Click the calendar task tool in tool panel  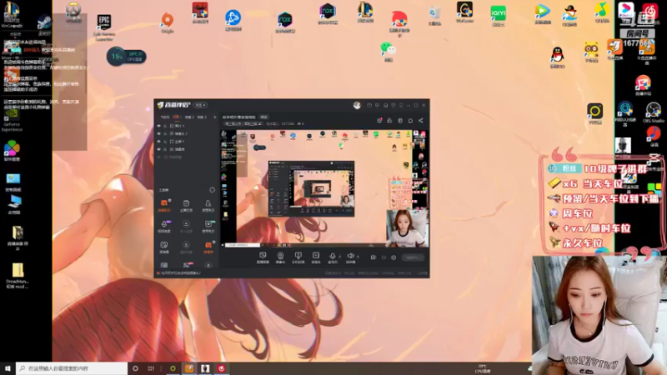point(186,205)
